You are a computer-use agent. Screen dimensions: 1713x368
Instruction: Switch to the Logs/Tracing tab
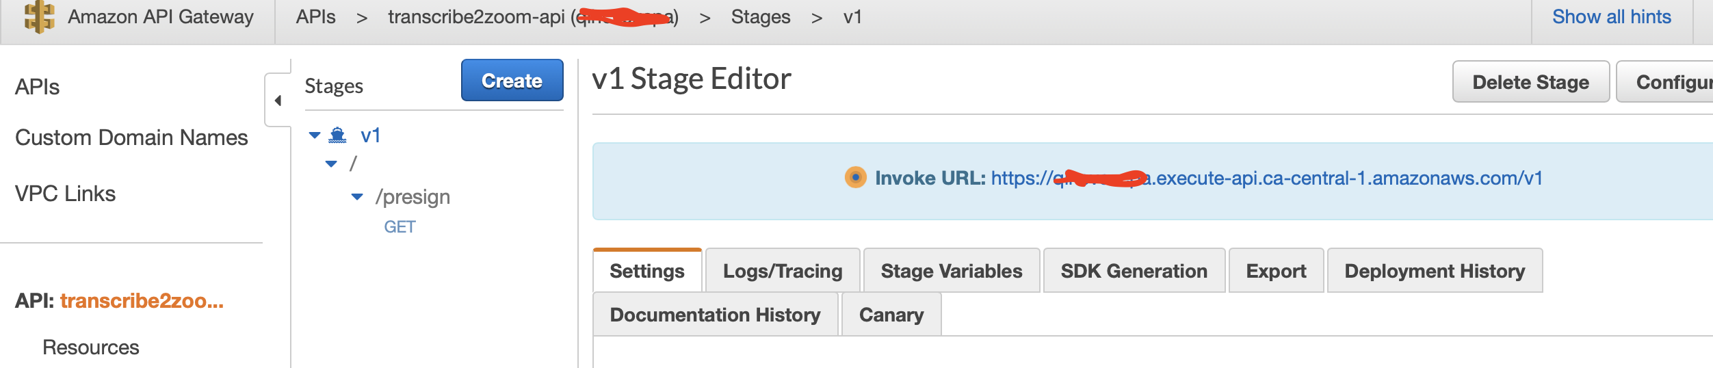coord(783,270)
